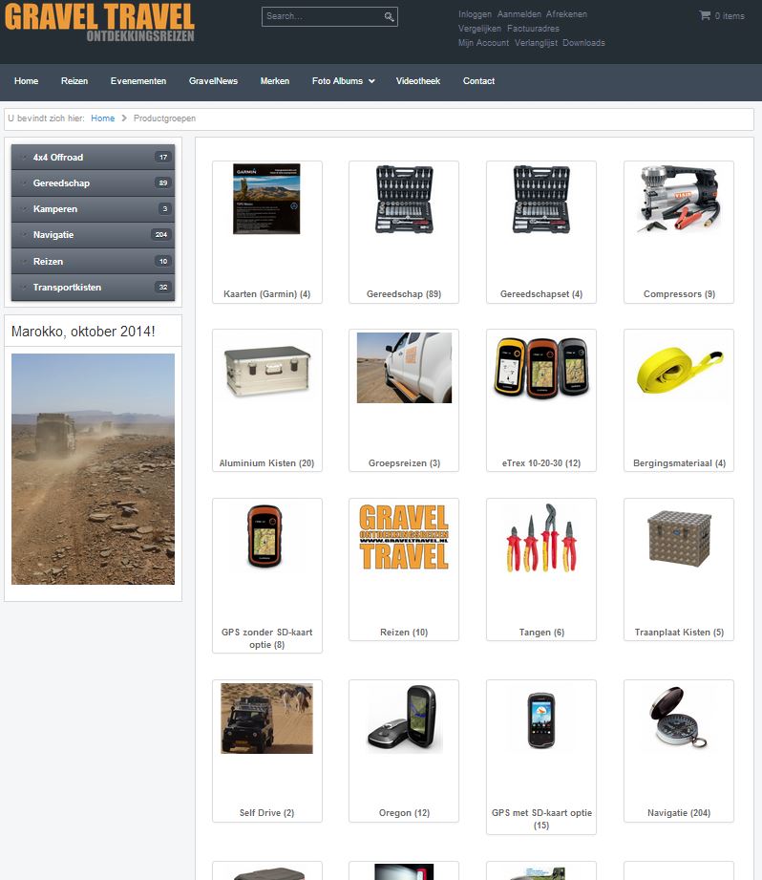
Task: Open the GPS met SD-kaart image
Action: 541,720
